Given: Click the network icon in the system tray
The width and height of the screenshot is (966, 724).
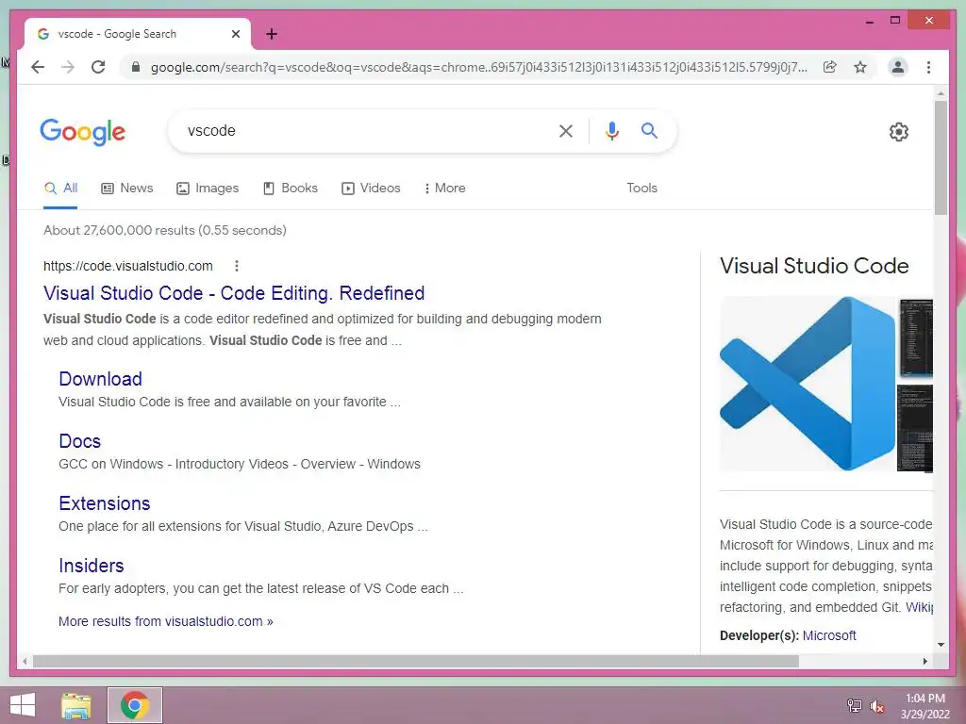Looking at the screenshot, I should coord(855,705).
